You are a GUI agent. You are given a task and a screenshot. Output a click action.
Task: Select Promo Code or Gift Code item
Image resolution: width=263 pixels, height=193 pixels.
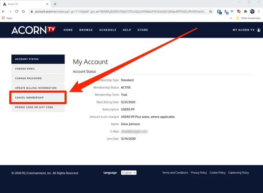click(x=38, y=107)
